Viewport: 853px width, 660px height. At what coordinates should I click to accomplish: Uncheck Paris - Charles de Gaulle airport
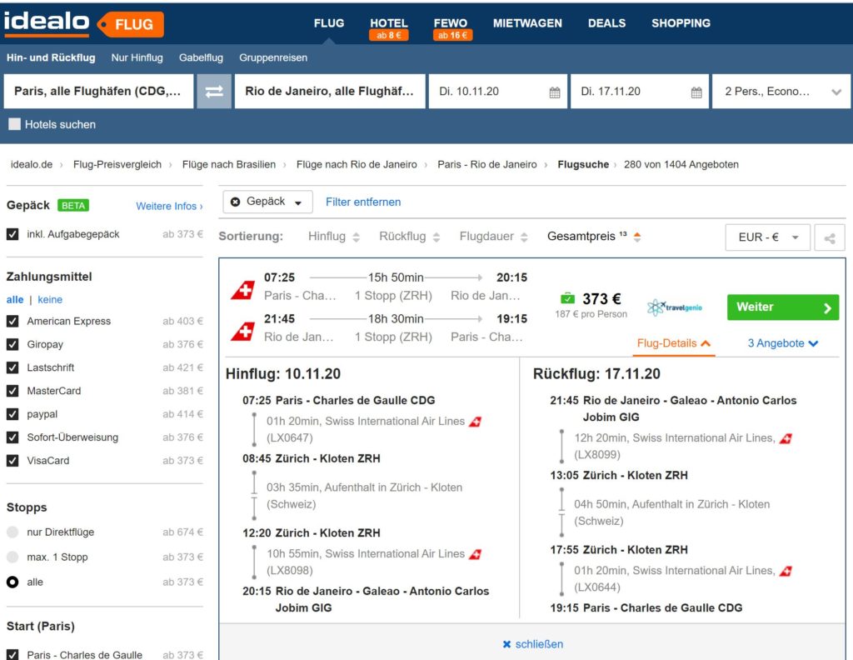(12, 654)
